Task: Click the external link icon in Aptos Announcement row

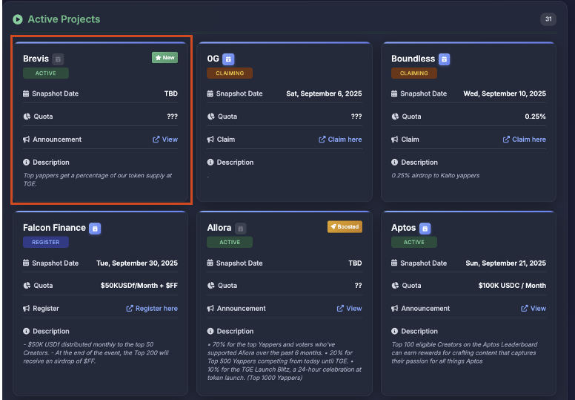Action: point(525,309)
